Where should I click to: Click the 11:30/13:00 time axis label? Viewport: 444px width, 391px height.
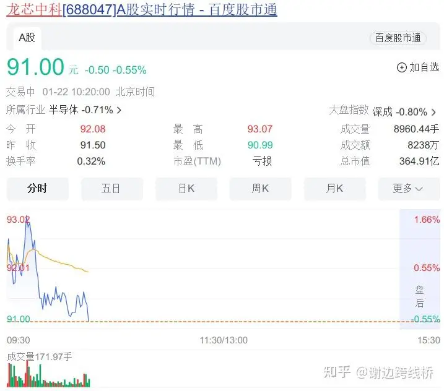tap(224, 340)
